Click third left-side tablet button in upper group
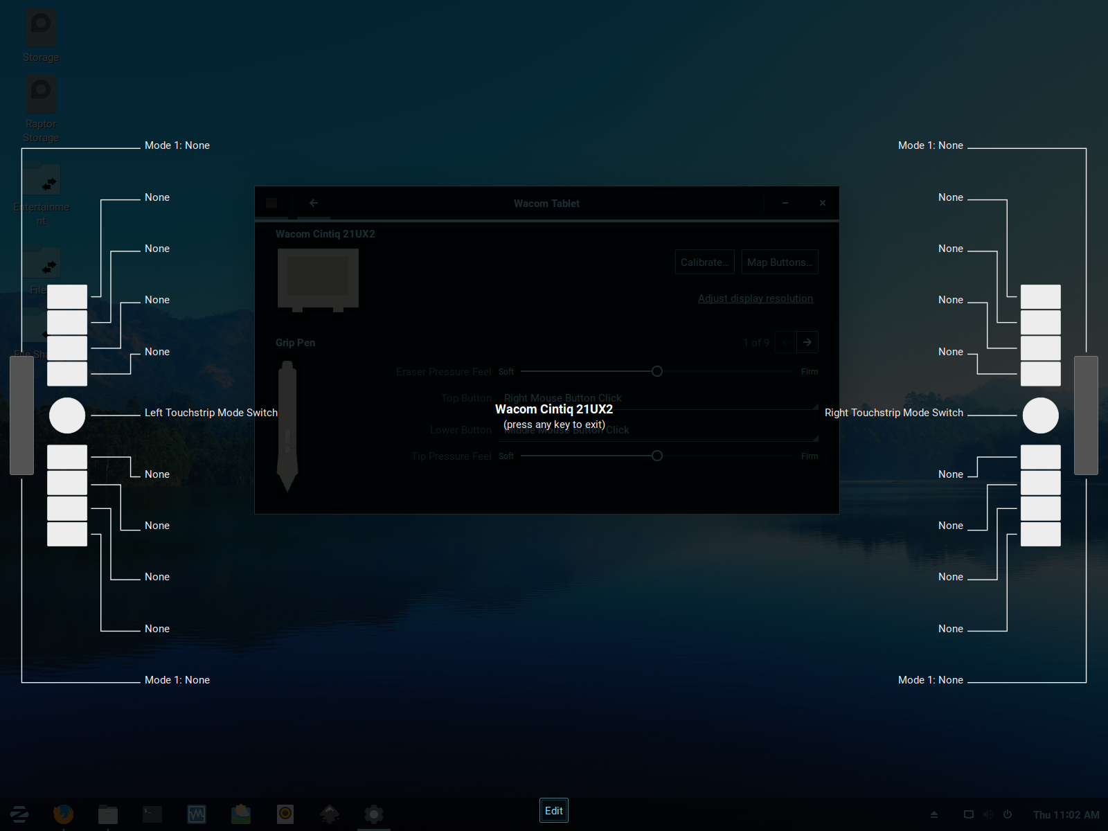Image resolution: width=1108 pixels, height=831 pixels. 67,348
